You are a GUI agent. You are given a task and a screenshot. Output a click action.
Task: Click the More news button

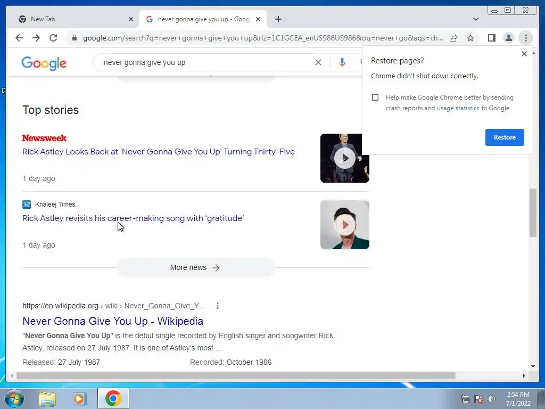(195, 267)
